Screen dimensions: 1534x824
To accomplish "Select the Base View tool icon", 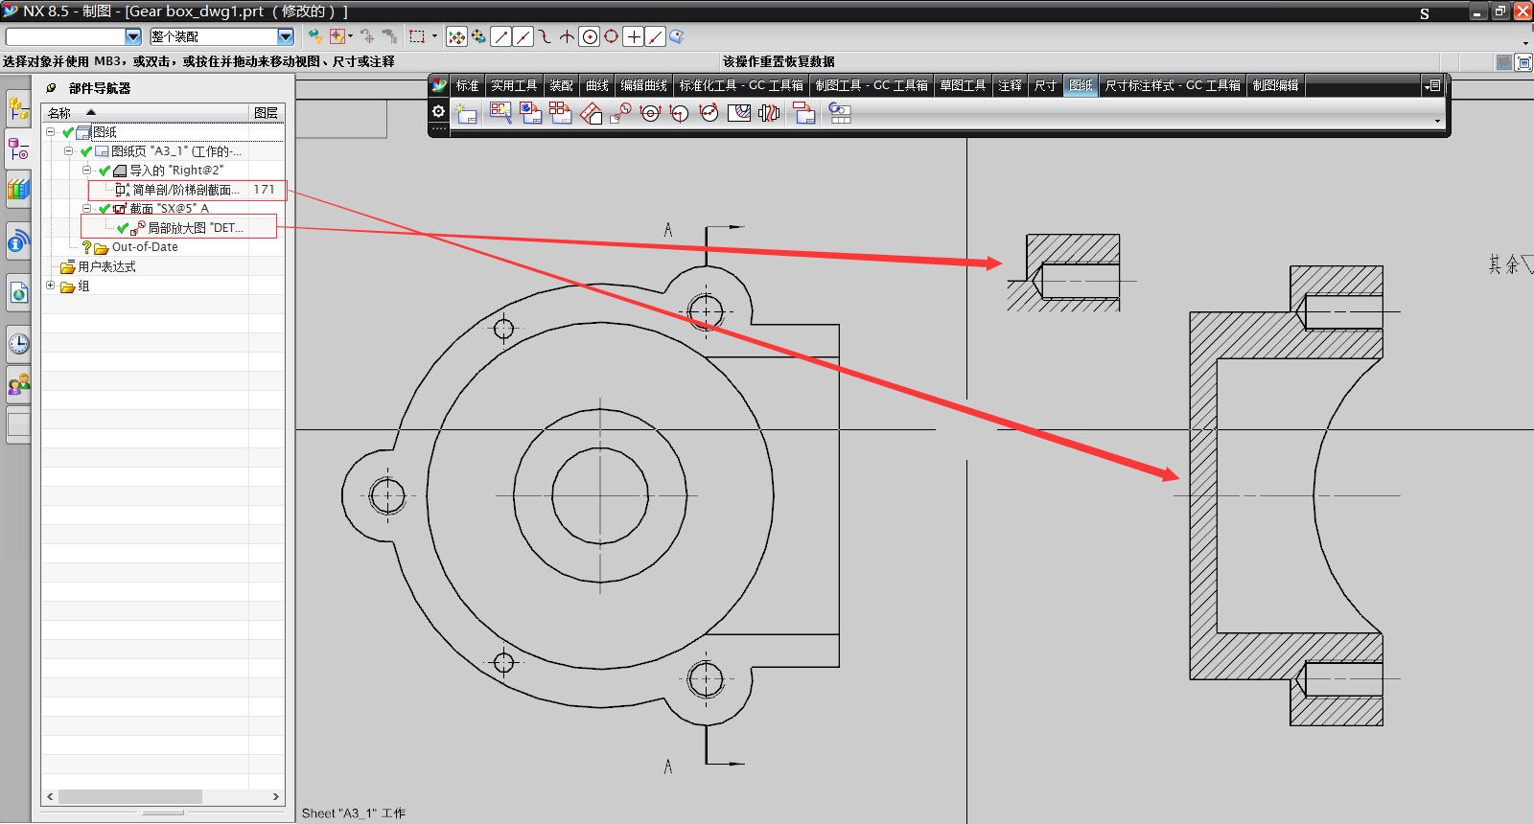I will click(530, 113).
